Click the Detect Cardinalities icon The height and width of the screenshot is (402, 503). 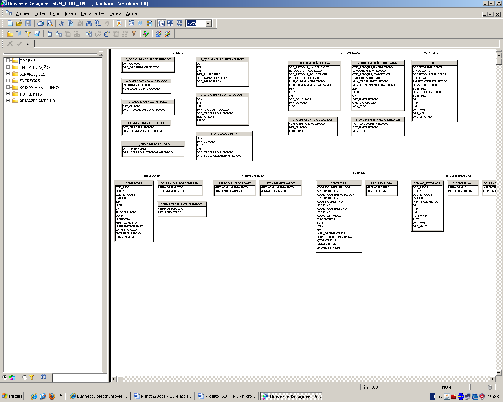point(98,34)
